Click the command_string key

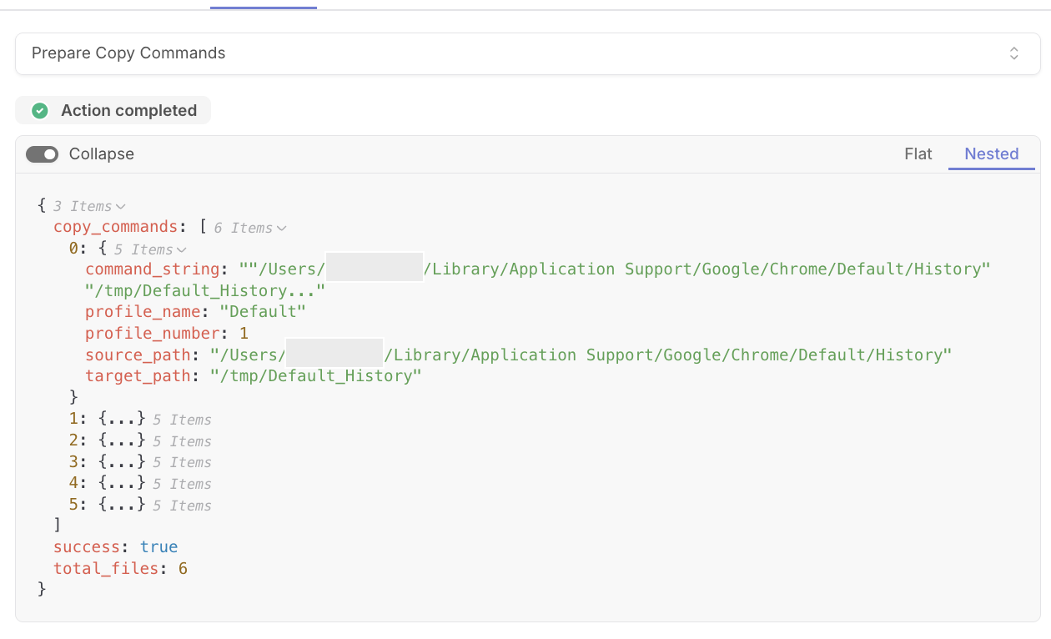click(152, 269)
